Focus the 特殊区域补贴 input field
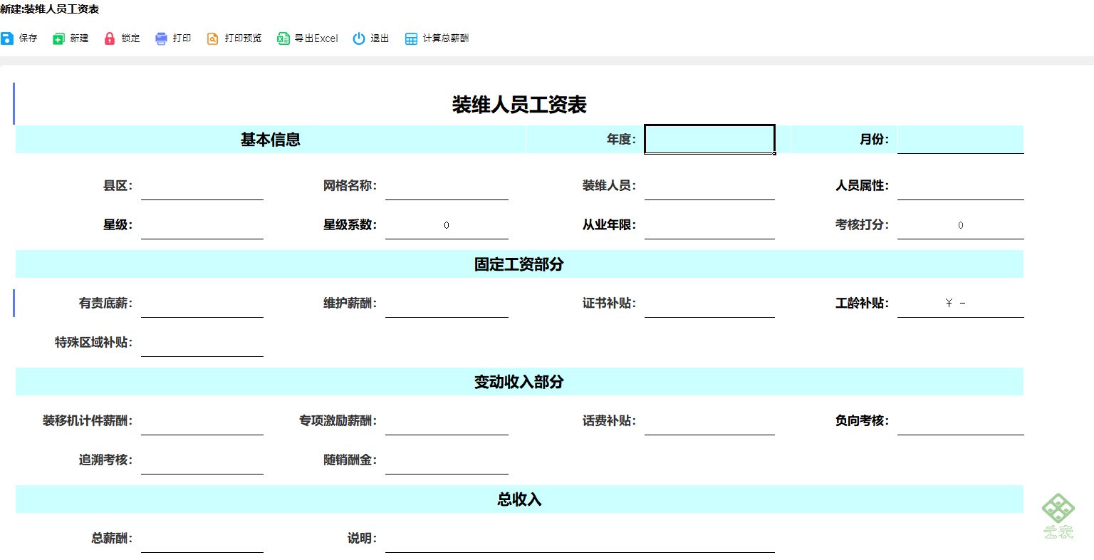 pos(202,342)
